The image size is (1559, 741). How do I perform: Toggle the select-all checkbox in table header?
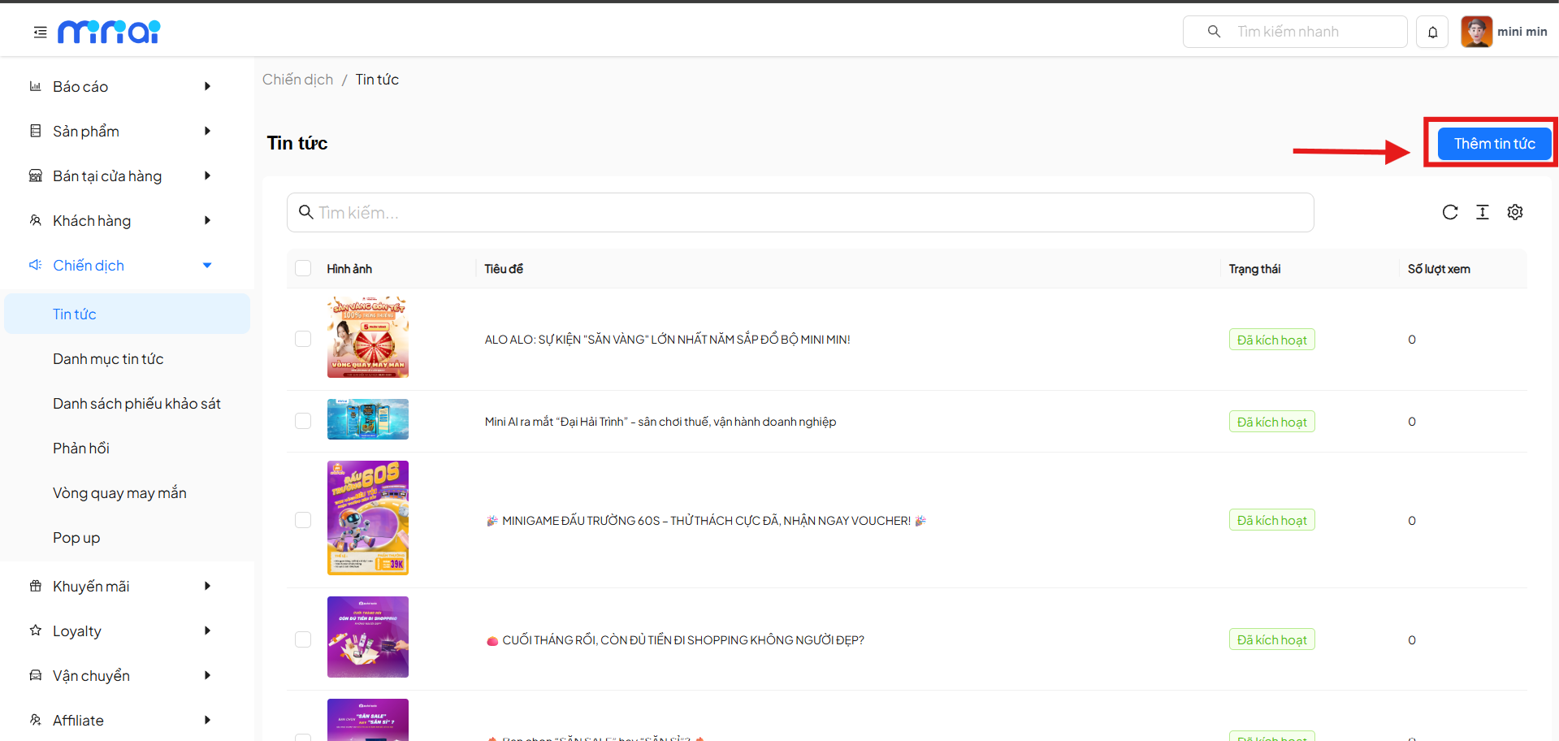pos(303,269)
